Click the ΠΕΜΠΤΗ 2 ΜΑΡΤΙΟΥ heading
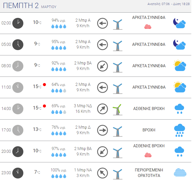Screen dimensions: 192x182 coord(30,6)
